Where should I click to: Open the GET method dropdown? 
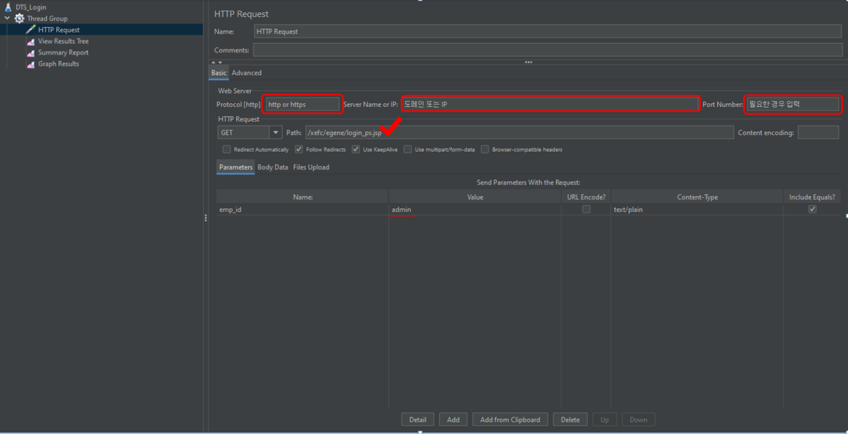(276, 133)
